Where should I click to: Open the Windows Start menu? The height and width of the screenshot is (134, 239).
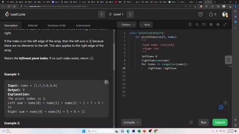click(x=84, y=131)
